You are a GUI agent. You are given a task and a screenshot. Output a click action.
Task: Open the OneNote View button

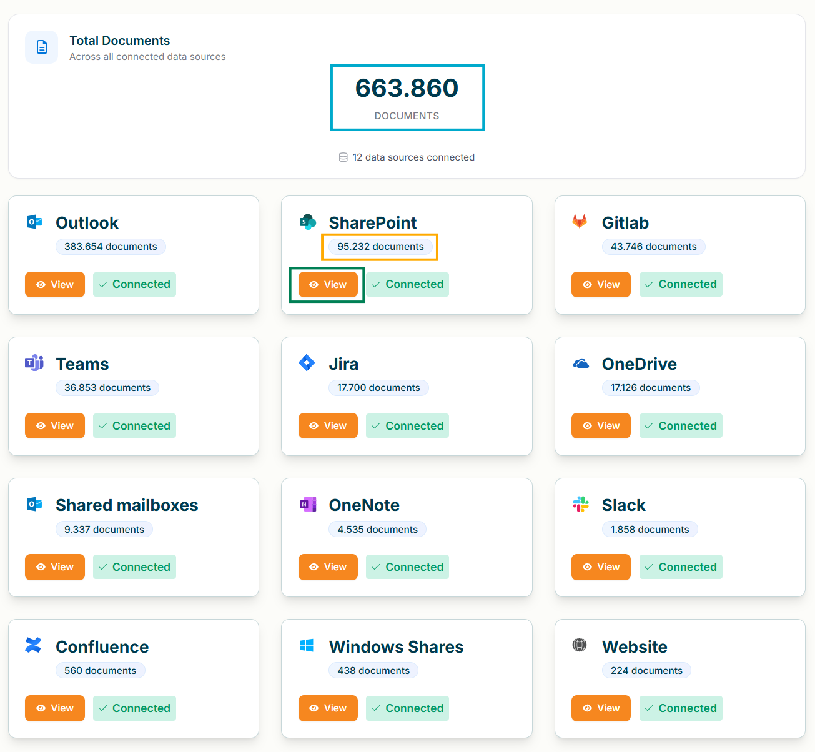coord(328,567)
